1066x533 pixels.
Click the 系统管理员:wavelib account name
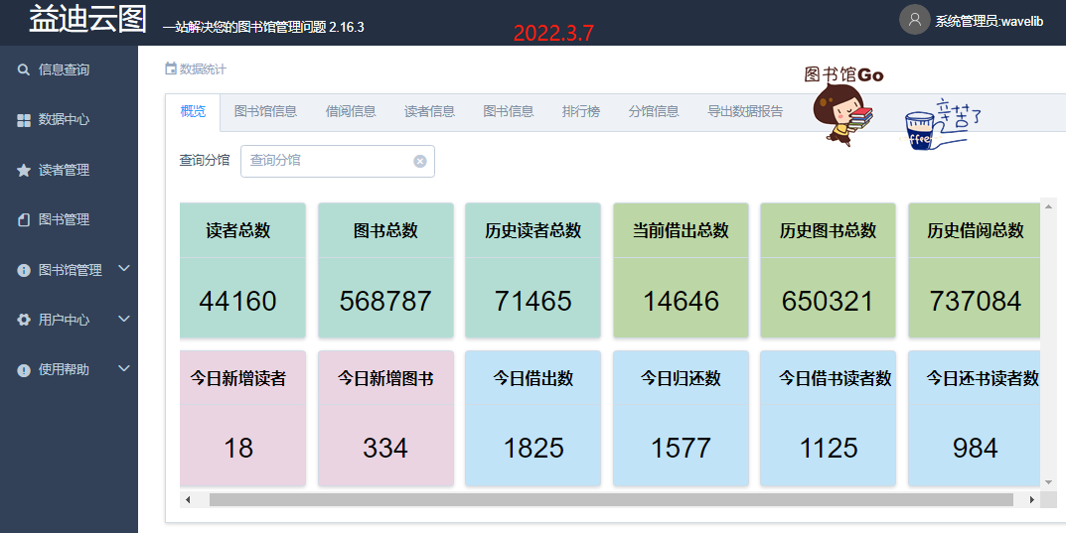[989, 21]
